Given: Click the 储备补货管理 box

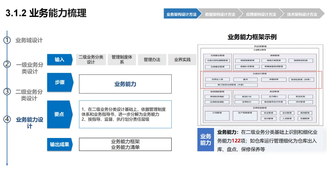Looking at the screenshot, I should (x=247, y=67).
